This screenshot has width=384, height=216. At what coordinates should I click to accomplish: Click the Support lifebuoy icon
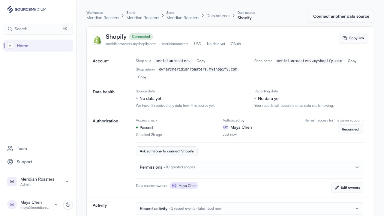[10, 162]
